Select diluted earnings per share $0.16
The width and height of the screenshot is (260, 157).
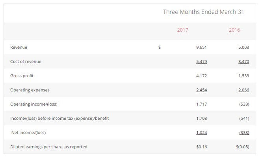[x=201, y=147]
